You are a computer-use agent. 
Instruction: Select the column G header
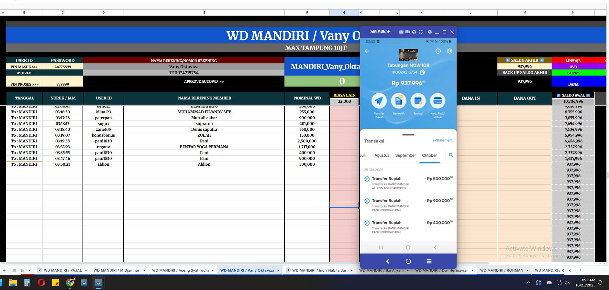click(x=344, y=13)
